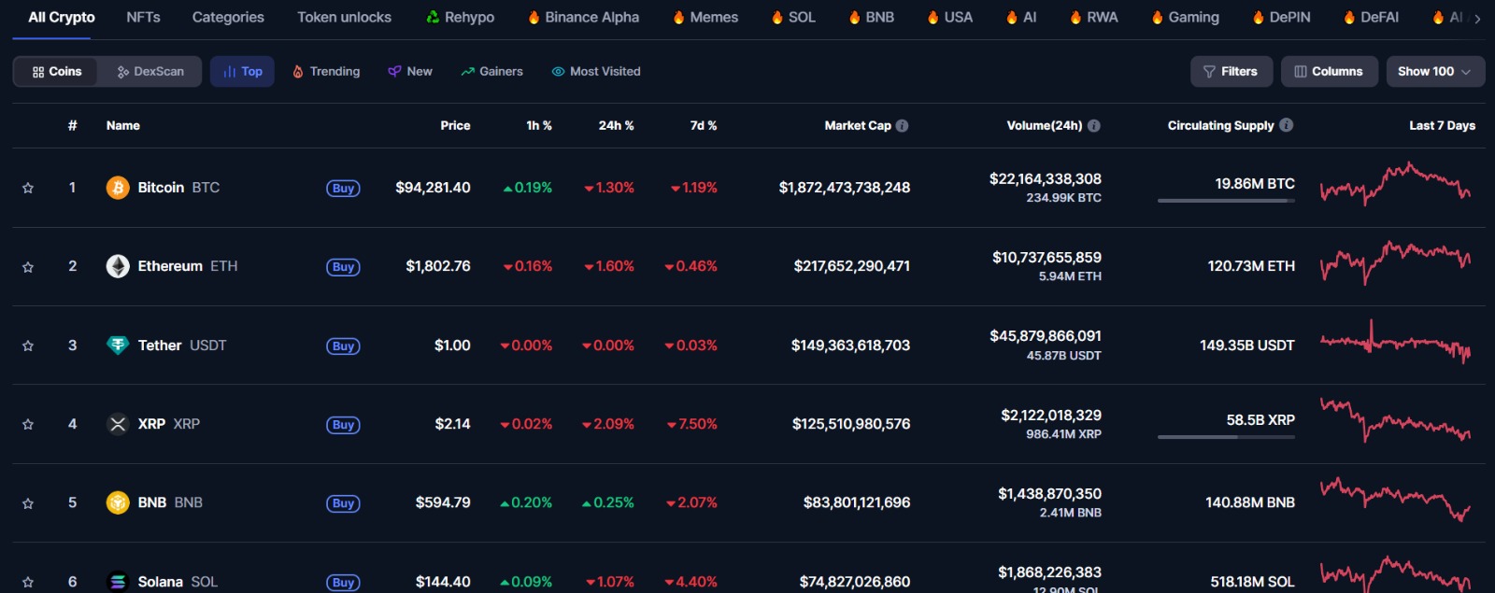The width and height of the screenshot is (1495, 593).
Task: Toggle watchlist star for Ethereum
Action: (28, 267)
